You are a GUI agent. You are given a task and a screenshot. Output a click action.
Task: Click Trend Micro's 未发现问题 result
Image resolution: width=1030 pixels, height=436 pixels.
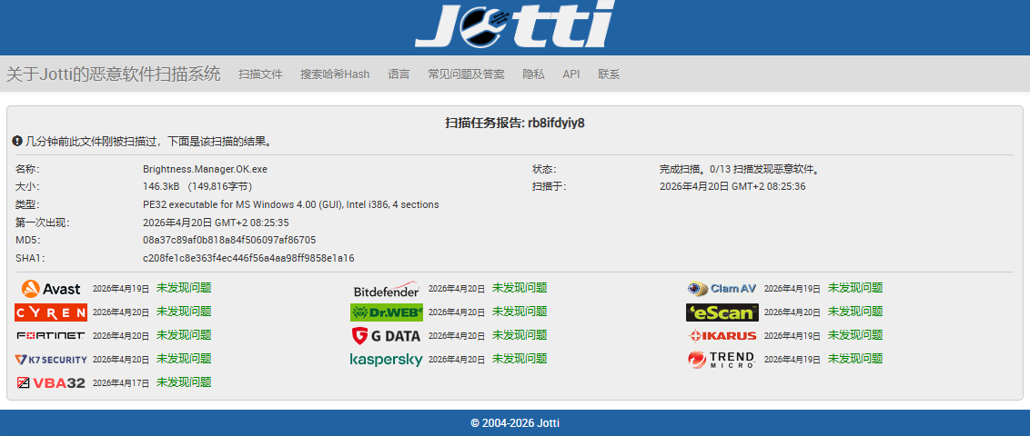855,359
